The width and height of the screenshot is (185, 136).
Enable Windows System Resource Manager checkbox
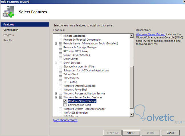(x=60, y=109)
